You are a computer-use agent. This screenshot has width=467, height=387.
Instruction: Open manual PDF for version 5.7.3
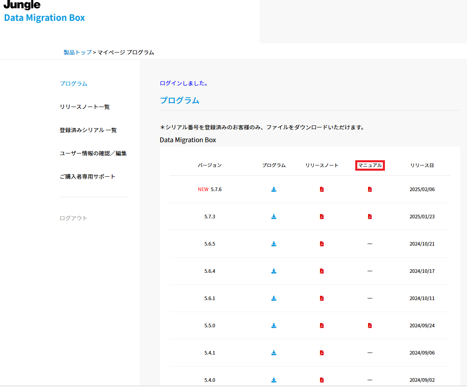coord(370,217)
